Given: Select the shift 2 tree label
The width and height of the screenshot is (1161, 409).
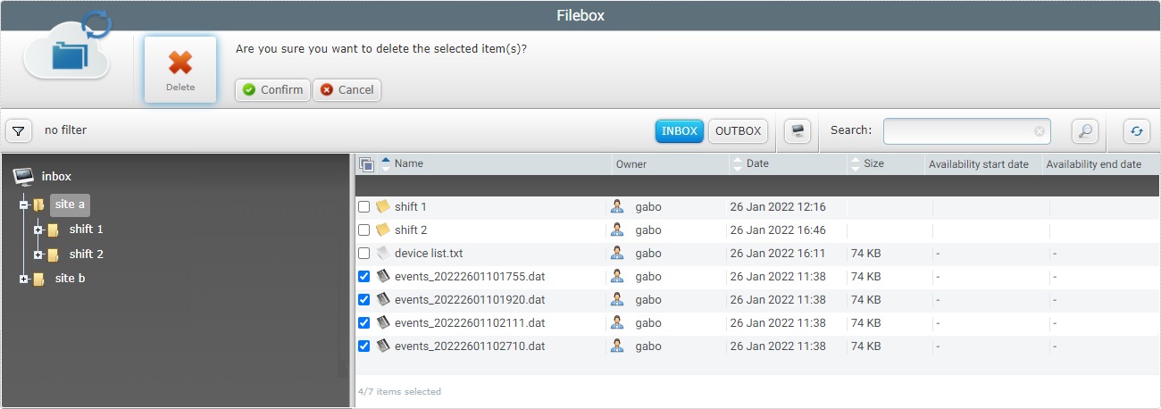Looking at the screenshot, I should pos(87,255).
